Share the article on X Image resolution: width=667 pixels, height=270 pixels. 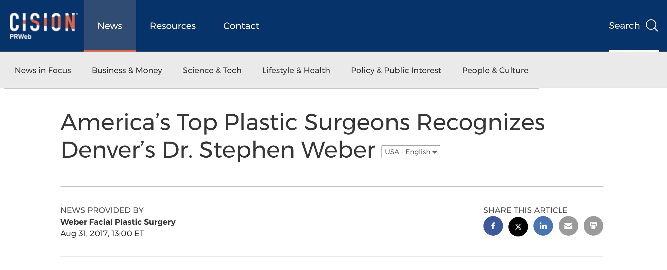coord(518,226)
